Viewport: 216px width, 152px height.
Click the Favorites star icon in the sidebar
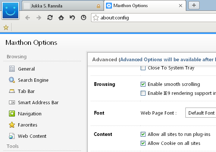click(x=12, y=125)
